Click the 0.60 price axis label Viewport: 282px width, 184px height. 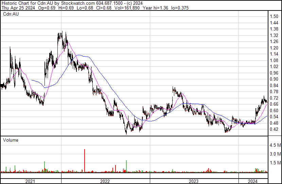tap(274, 110)
